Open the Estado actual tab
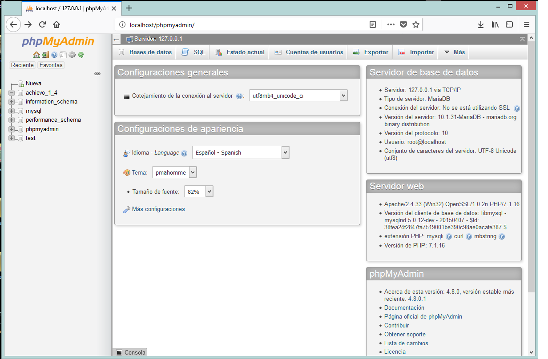Image resolution: width=548 pixels, height=359 pixels. (240, 52)
